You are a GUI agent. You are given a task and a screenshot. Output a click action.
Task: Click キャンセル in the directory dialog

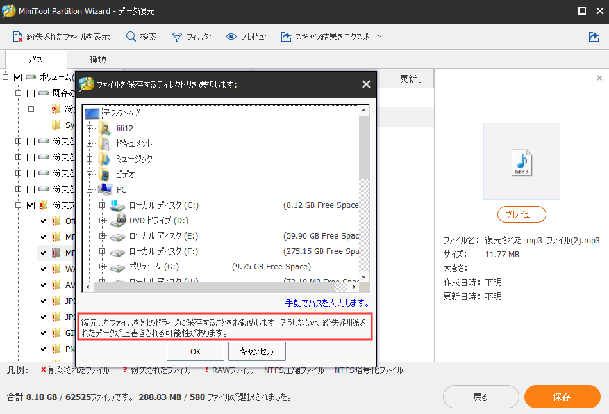(256, 351)
